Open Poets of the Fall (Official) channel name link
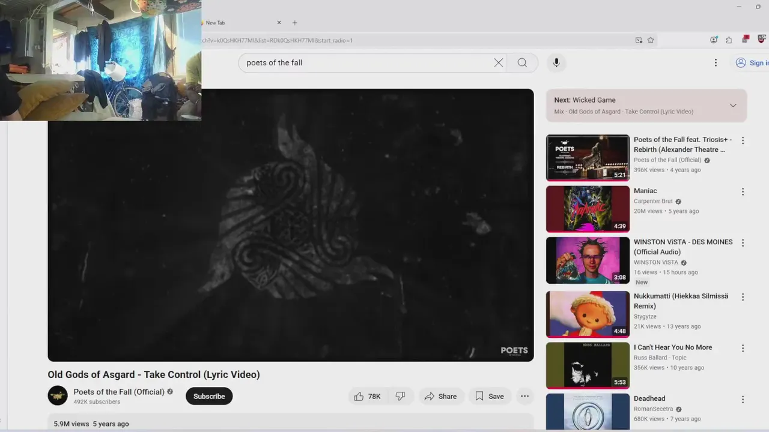Viewport: 769px width, 432px height. point(119,392)
